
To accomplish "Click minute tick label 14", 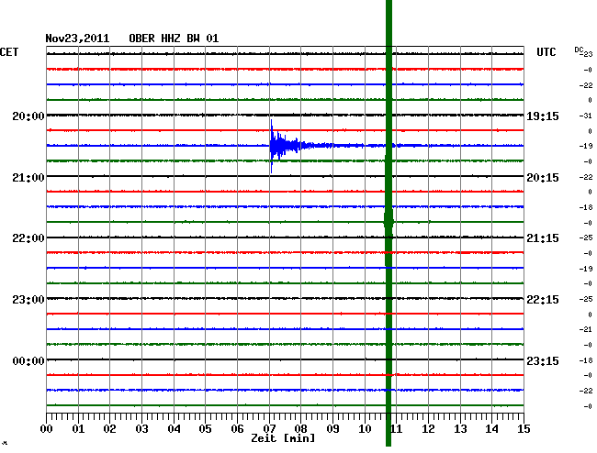I will pos(491,429).
